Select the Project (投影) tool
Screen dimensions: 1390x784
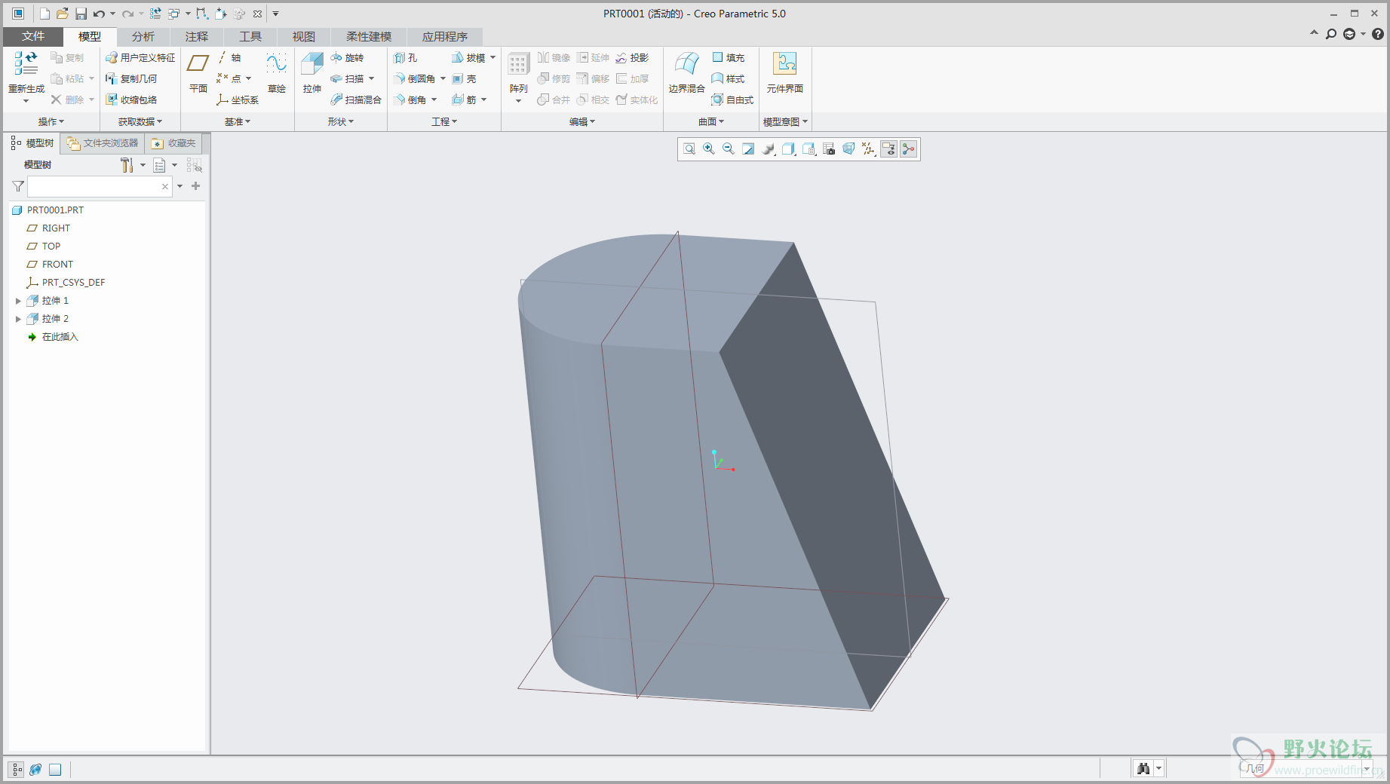pyautogui.click(x=632, y=57)
